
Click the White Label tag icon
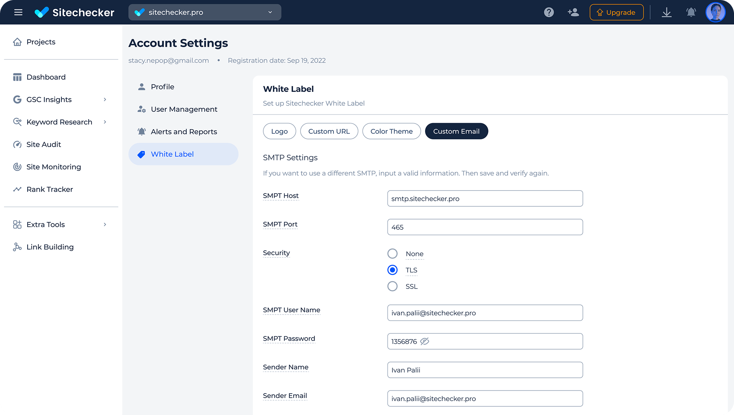(x=142, y=154)
